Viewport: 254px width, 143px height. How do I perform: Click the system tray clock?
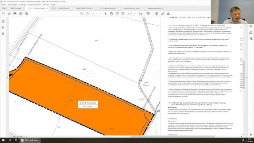click(250, 140)
